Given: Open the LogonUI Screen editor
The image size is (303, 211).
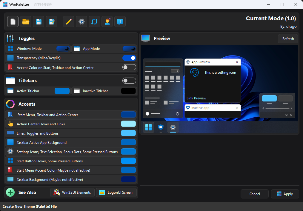Looking at the screenshot, I should tap(116, 192).
